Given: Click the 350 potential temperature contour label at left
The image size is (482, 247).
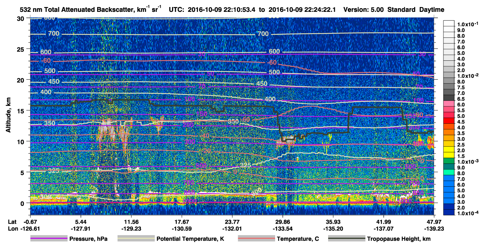Looking at the screenshot, I should 49,123.
